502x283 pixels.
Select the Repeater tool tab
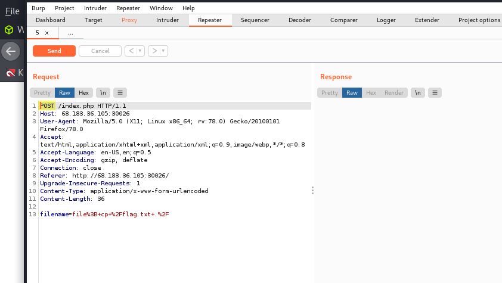(x=210, y=20)
